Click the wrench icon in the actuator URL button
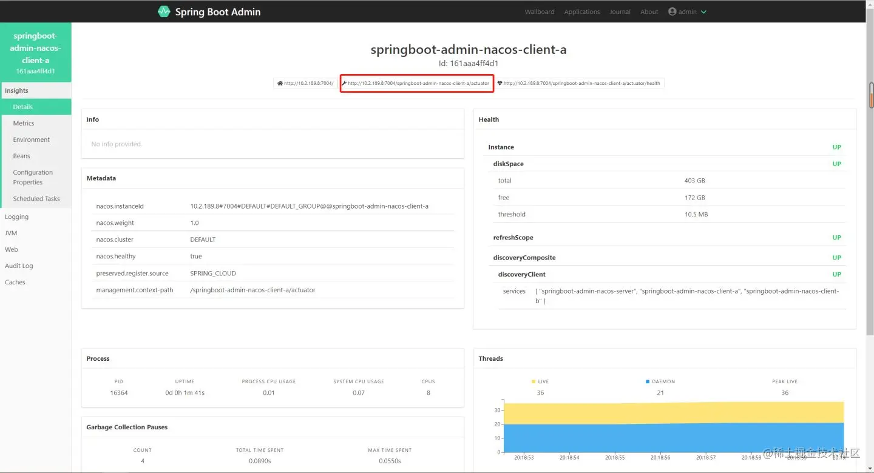This screenshot has width=874, height=473. point(344,83)
